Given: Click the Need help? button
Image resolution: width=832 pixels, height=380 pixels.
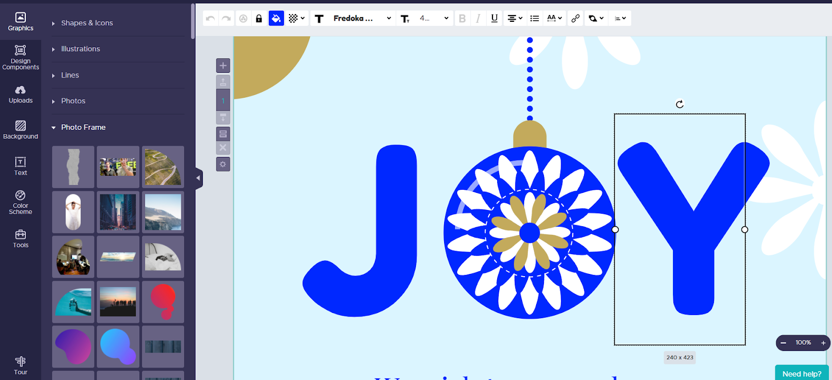Looking at the screenshot, I should coord(802,373).
